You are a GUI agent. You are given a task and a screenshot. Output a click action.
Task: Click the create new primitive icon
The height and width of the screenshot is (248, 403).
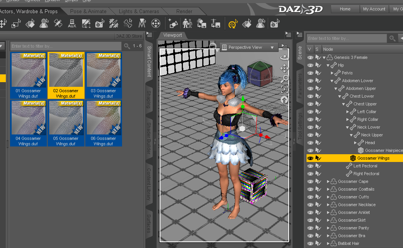coord(173,24)
